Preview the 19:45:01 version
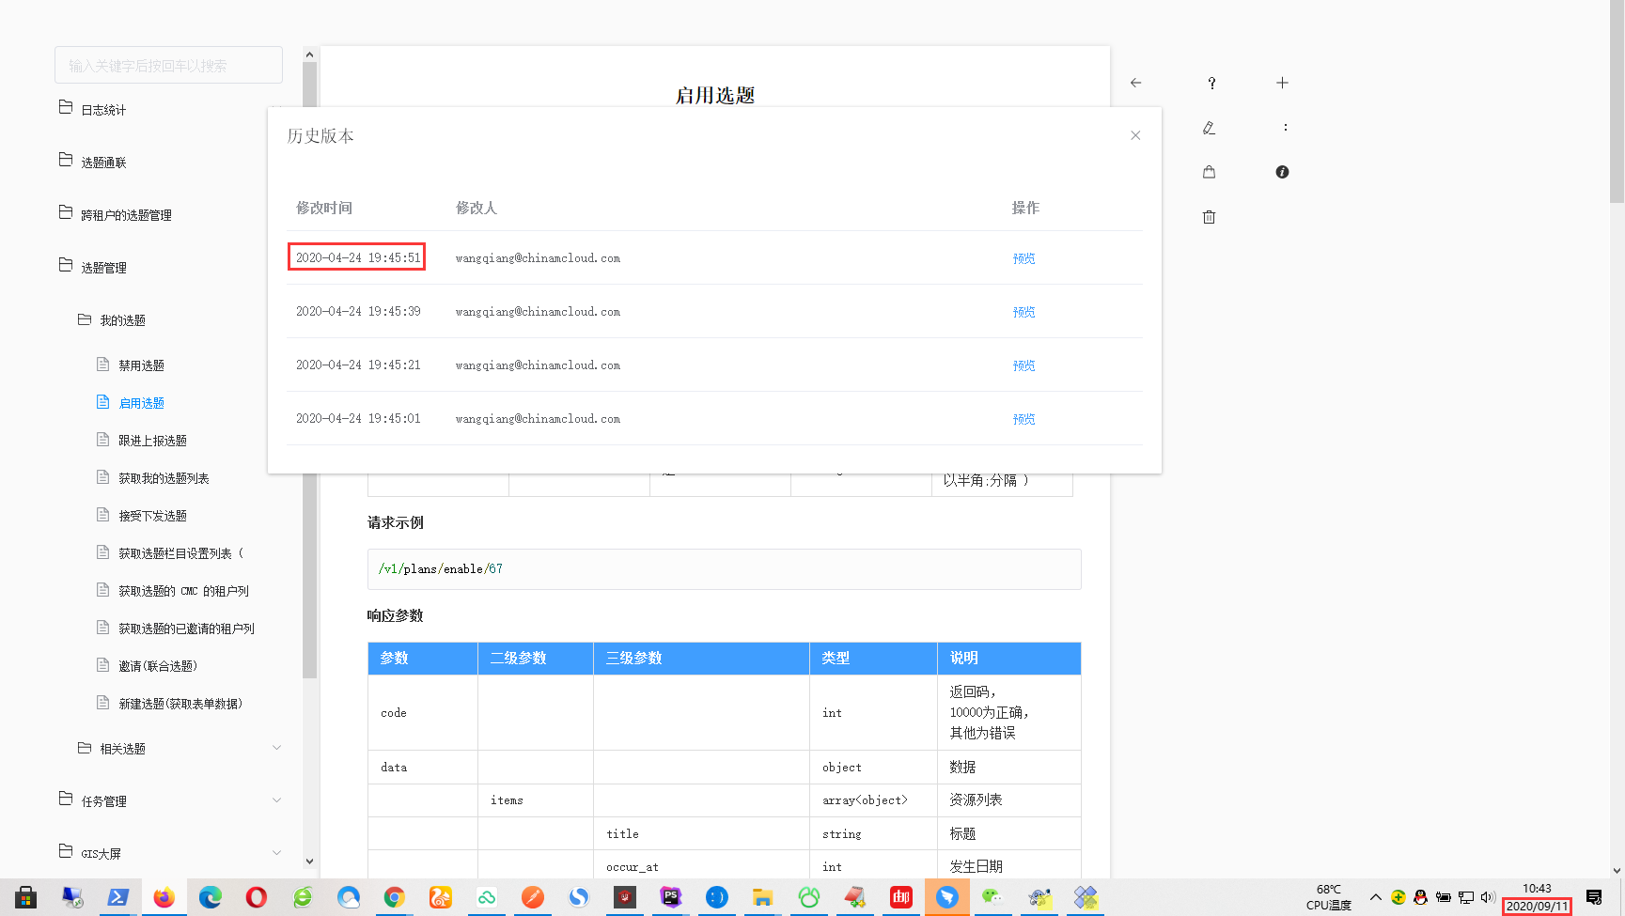Screen dimensions: 1625x916 point(1023,419)
